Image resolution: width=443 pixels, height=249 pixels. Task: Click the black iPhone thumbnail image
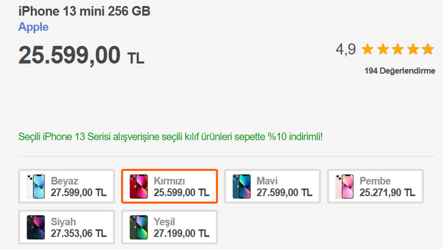pos(36,227)
